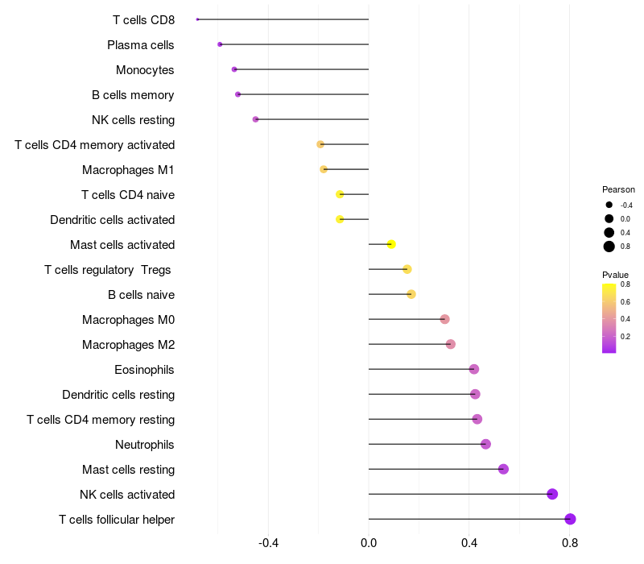
Task: Select the Dendritic cells resting data point
Action: [x=475, y=394]
